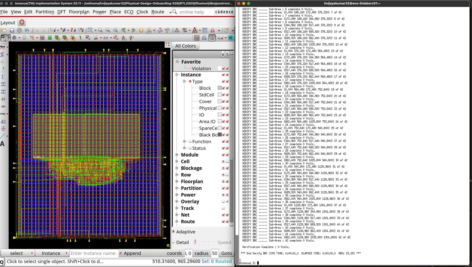Screen dimensions: 472x267
Task: Click the Zoom Out magnifier icon
Action: coord(108,30)
